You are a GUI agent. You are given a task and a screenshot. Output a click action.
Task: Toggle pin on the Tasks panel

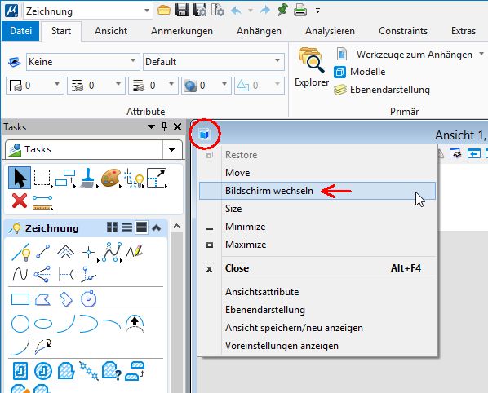click(164, 126)
